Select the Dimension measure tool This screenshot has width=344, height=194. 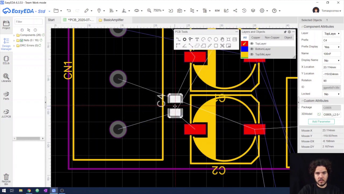210,46
